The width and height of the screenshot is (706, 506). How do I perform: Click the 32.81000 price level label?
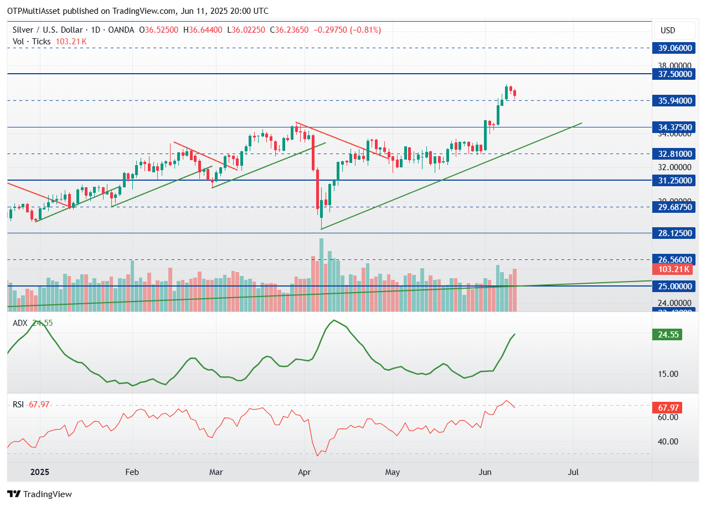point(674,154)
